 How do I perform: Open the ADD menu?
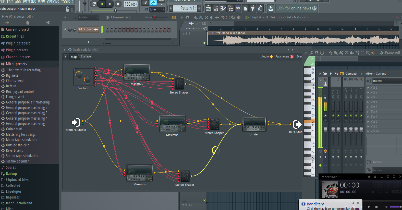[18, 2]
